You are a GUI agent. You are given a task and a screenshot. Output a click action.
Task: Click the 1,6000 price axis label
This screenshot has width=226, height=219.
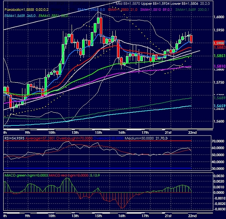coord(219,17)
